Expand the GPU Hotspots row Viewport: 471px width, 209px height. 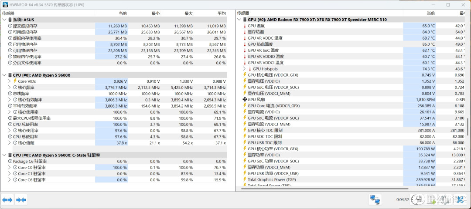click(244, 69)
